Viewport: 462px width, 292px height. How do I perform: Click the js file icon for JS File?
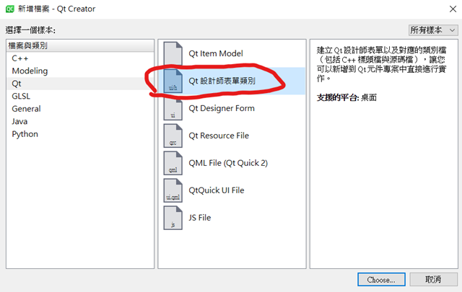173,218
